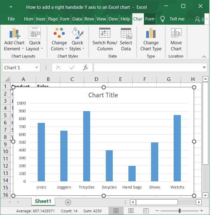Image resolution: width=211 pixels, height=215 pixels.
Task: Switch to the View ribbon tab
Action: pyautogui.click(x=101, y=19)
